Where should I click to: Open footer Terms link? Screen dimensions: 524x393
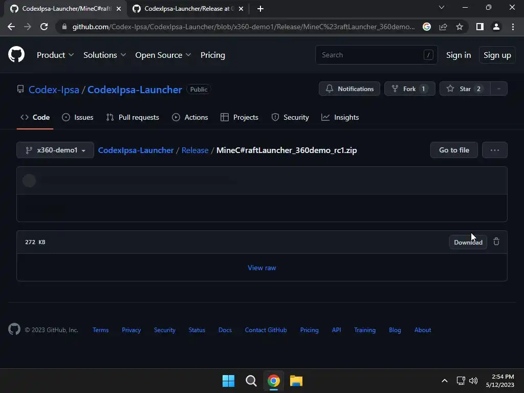coord(101,330)
